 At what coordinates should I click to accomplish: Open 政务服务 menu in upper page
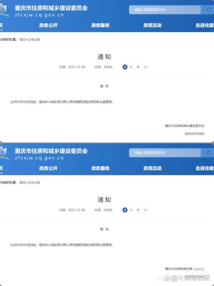[x=100, y=25]
